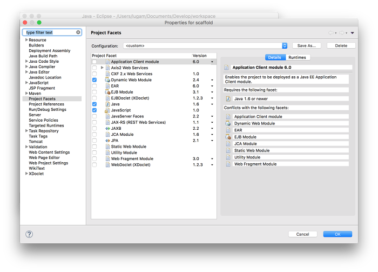Click the Static Web Module facet icon
378x272 pixels.
[108, 147]
